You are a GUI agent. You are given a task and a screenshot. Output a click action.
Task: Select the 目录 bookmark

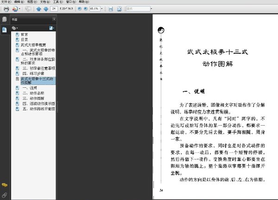coord(24,40)
